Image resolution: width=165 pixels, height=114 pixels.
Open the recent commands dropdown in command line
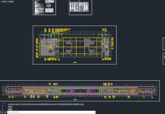coord(9,112)
